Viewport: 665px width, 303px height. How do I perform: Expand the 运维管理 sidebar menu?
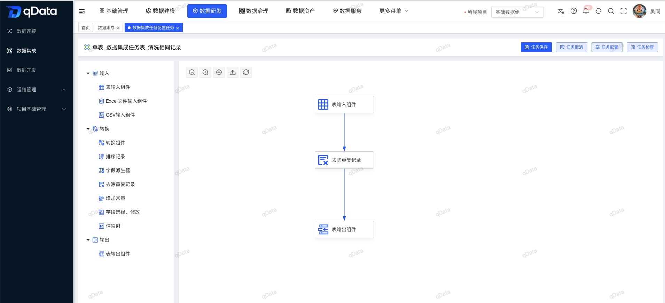[x=37, y=90]
